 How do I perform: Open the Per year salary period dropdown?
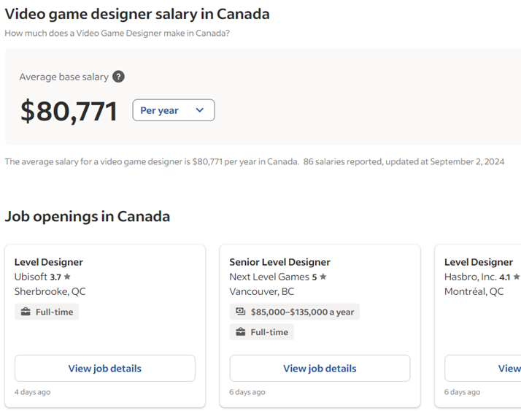pyautogui.click(x=173, y=110)
